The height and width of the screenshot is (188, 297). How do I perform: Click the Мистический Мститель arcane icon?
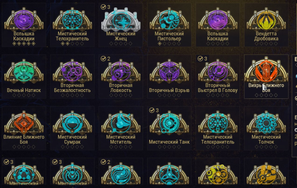pyautogui.click(x=121, y=123)
